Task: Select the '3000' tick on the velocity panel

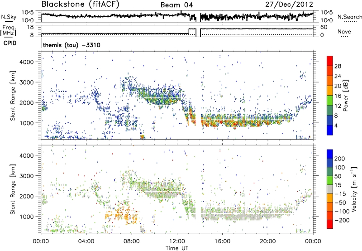Action: click(x=27, y=176)
